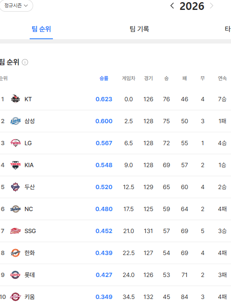Open the 정규시즌 season type dropdown
This screenshot has height=305, width=231.
[16, 6]
